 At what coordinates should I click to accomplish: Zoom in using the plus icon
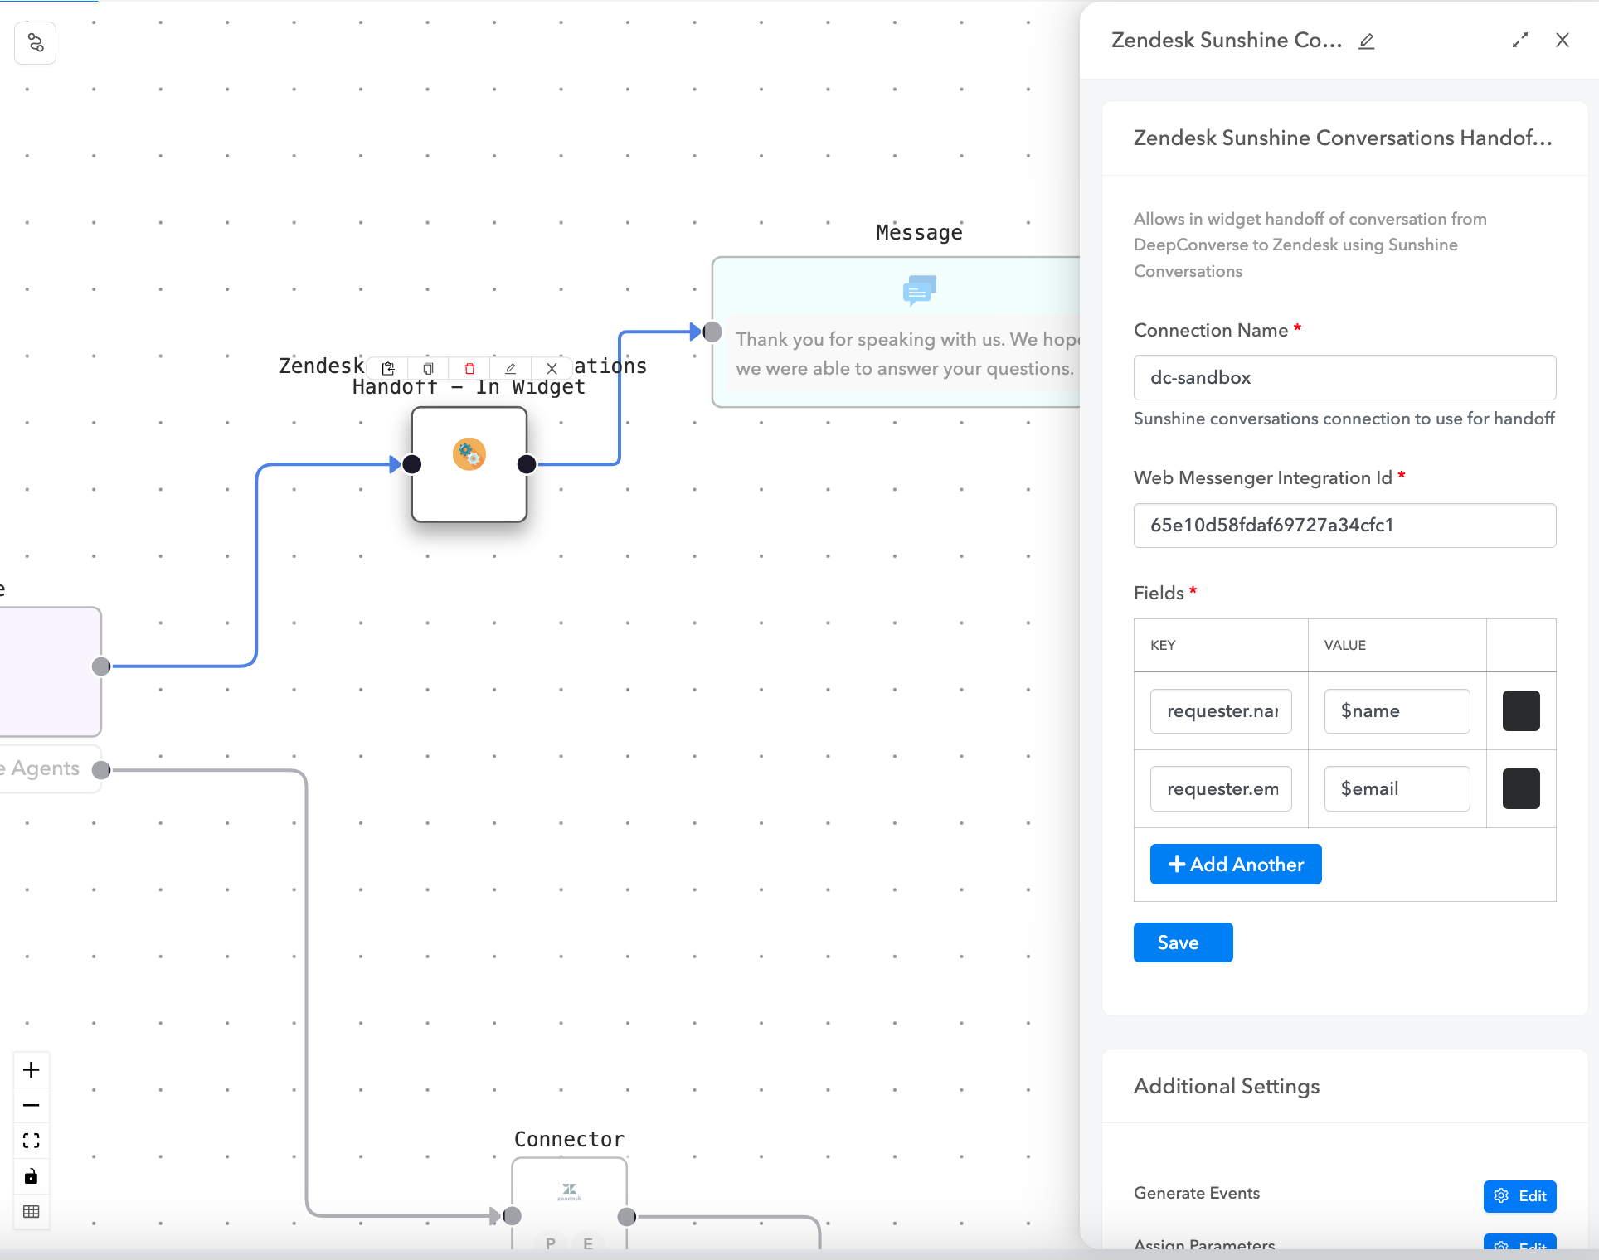pyautogui.click(x=32, y=1069)
